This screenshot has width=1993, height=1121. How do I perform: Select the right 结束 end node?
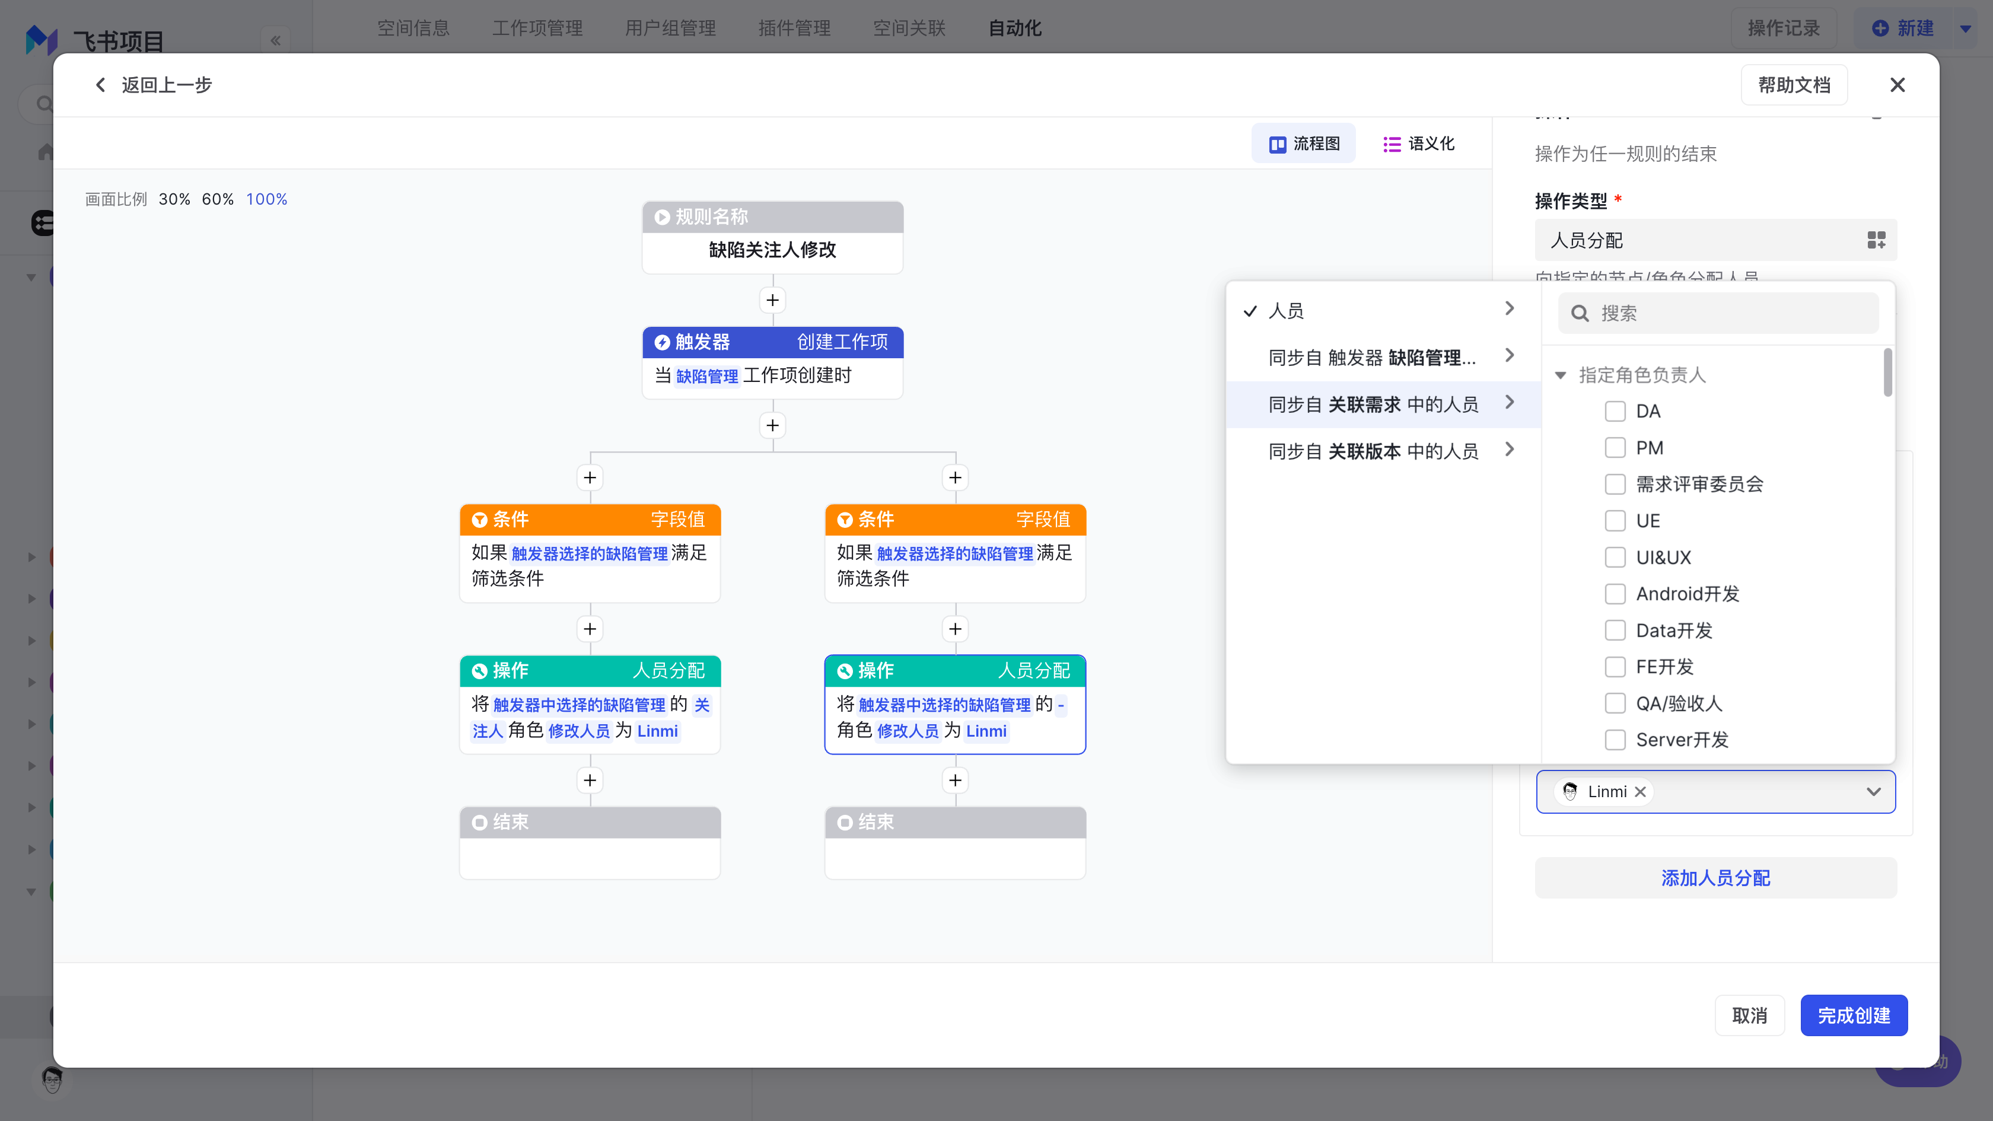pos(955,842)
